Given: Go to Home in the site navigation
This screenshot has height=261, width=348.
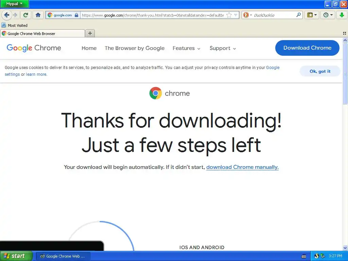Looking at the screenshot, I should pyautogui.click(x=89, y=48).
